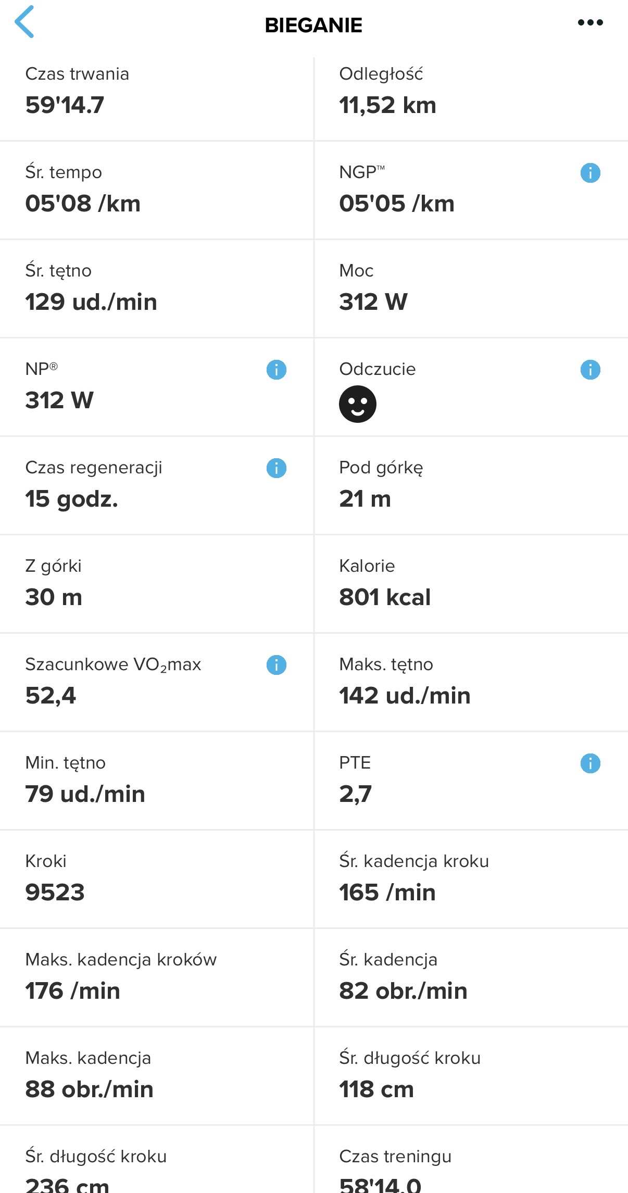Select Pod górkę 21 m ascent

pyautogui.click(x=471, y=485)
